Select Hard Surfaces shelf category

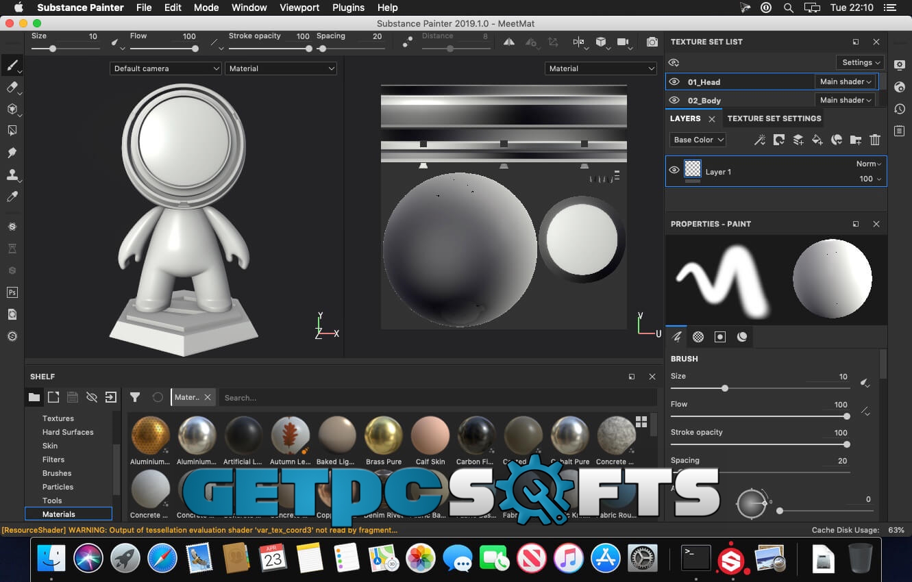point(68,432)
